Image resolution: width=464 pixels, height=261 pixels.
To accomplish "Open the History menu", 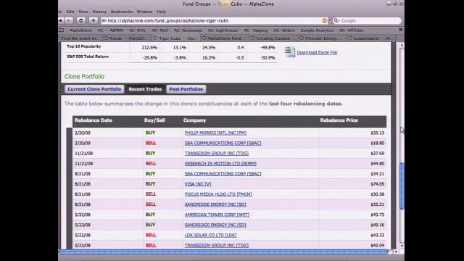I will pos(99,12).
